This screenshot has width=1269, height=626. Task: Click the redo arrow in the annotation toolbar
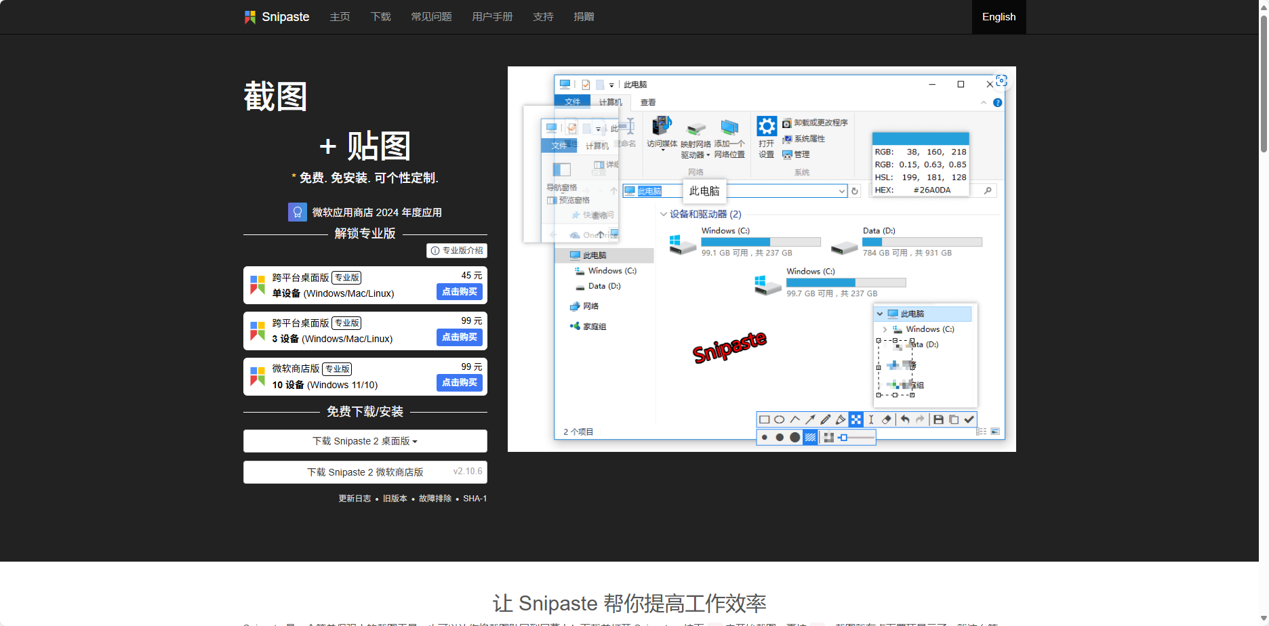coord(920,419)
